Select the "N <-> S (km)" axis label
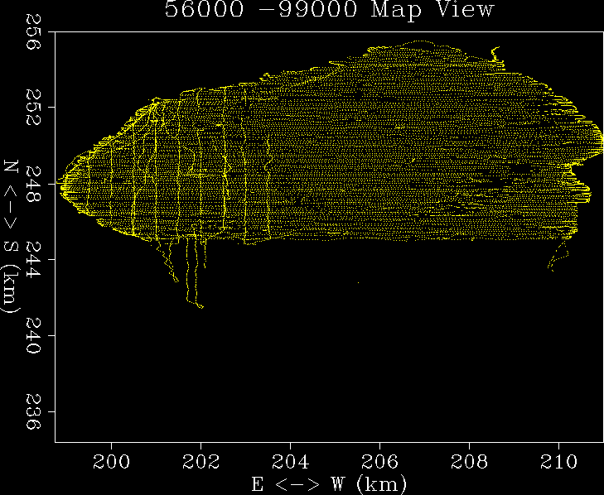The height and width of the screenshot is (495, 604). tap(12, 237)
